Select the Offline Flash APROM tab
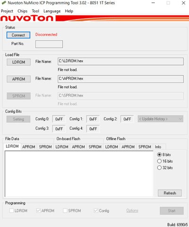This screenshot has width=189, height=227. (128, 147)
